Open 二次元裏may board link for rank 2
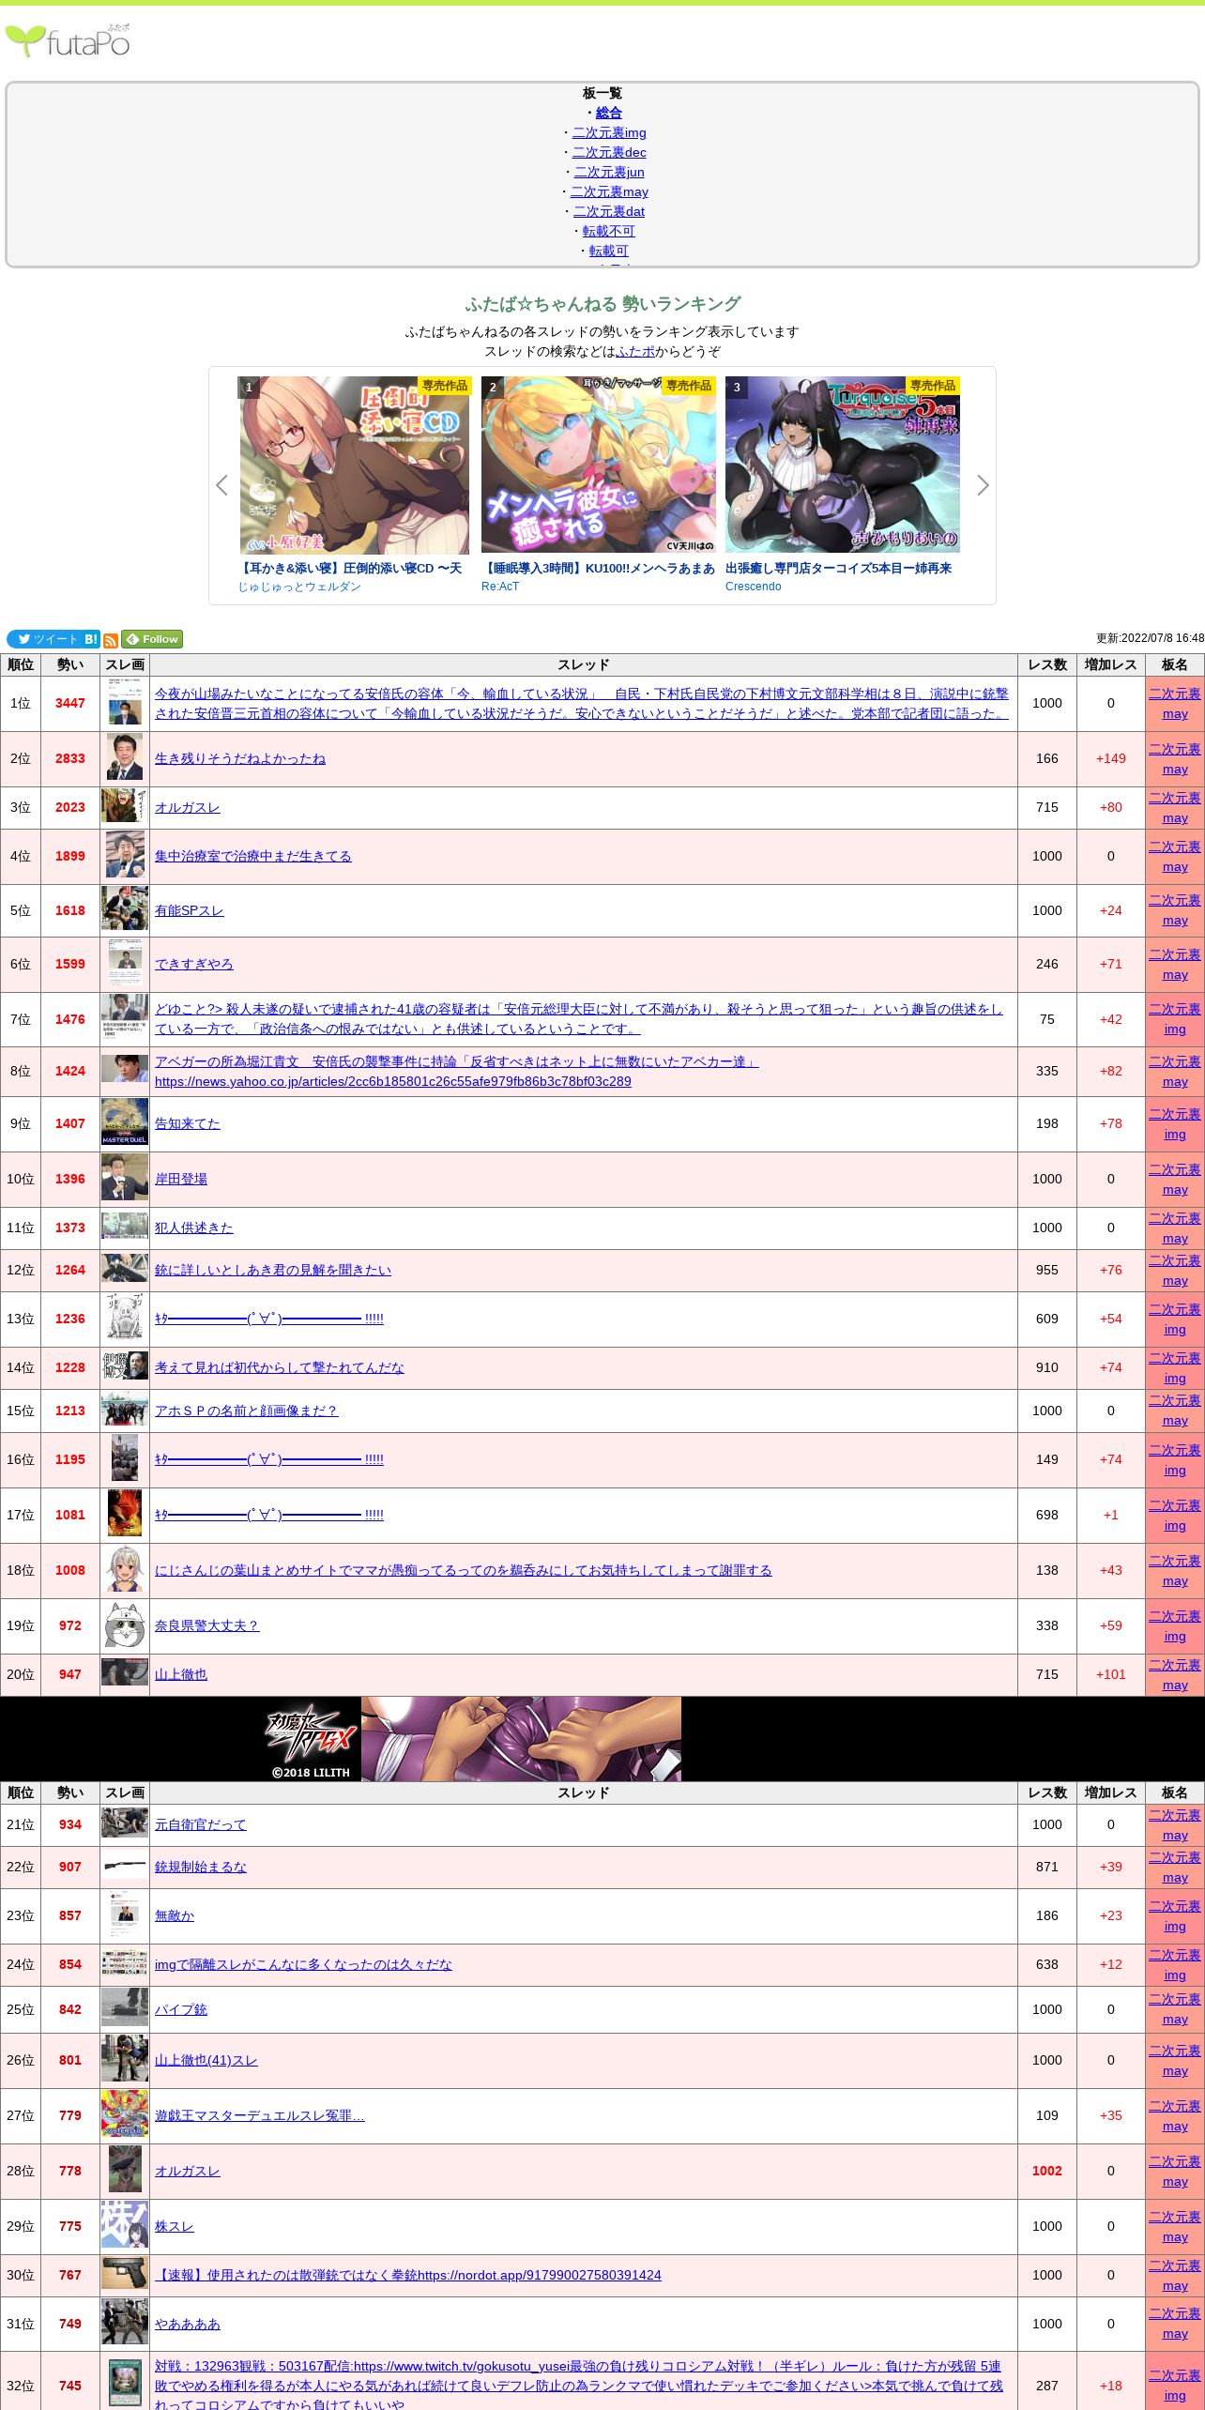The image size is (1205, 2410). point(1175,759)
